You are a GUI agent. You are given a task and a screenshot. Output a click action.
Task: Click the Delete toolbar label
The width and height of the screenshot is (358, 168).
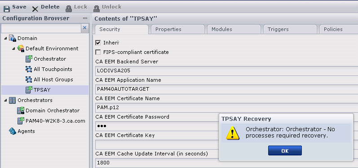coord(50,7)
